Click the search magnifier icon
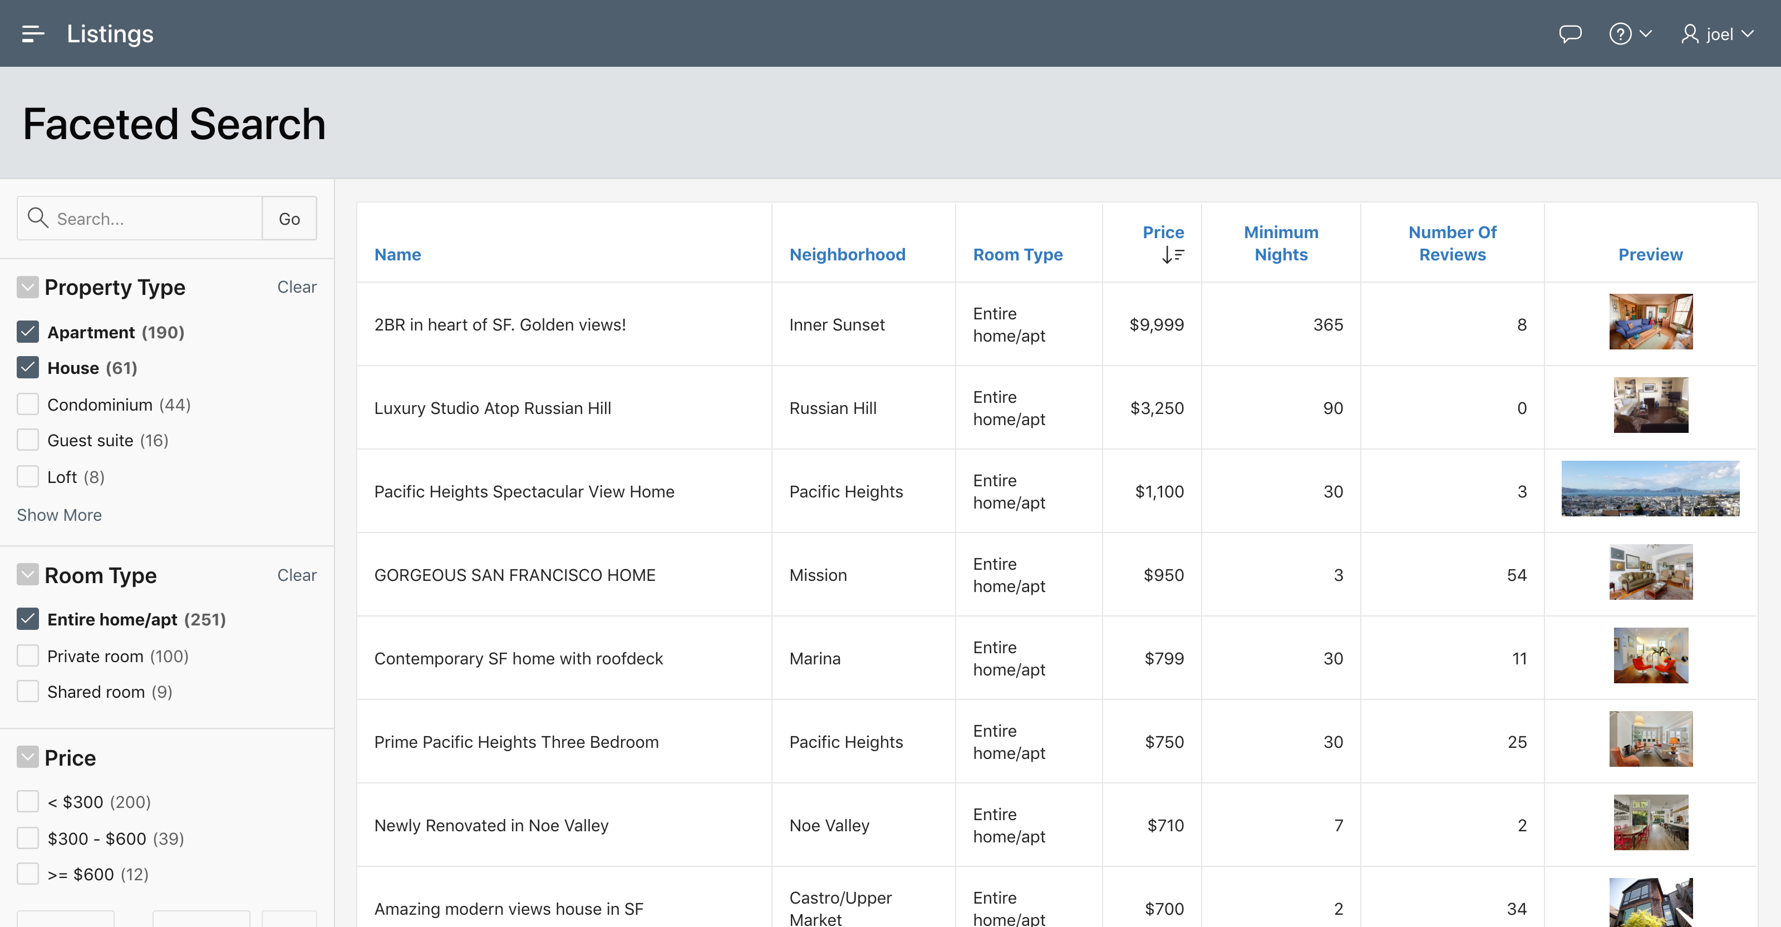Viewport: 1781px width, 927px height. 37,219
